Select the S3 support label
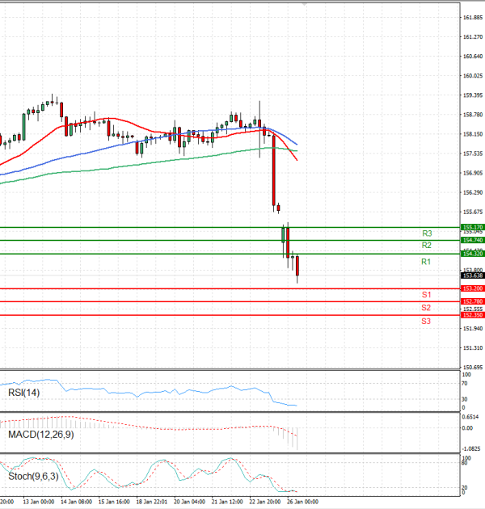This screenshot has height=509, width=485. tap(426, 322)
